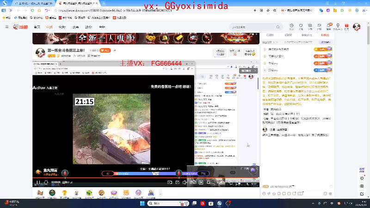Click the browser back arrow
The width and height of the screenshot is (370, 208).
pyautogui.click(x=18, y=10)
